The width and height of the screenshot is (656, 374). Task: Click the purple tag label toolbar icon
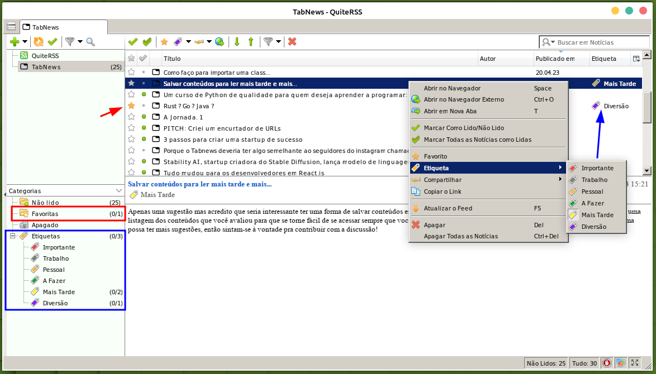178,42
